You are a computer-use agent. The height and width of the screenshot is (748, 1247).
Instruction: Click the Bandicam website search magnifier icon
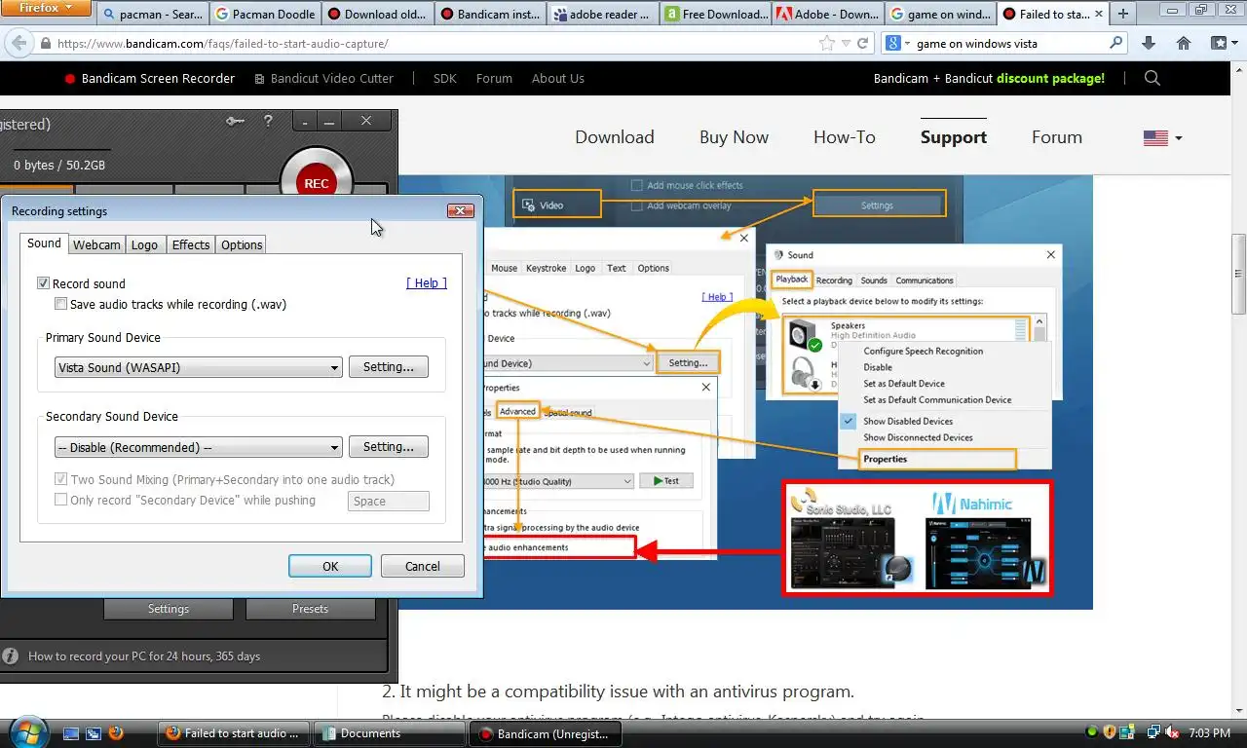pyautogui.click(x=1153, y=78)
